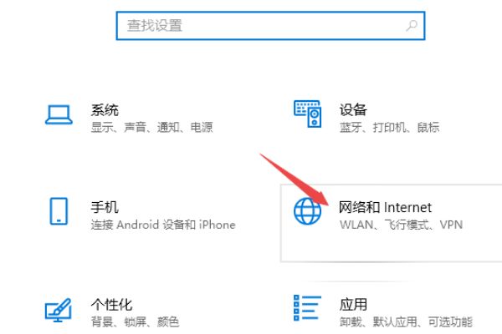Click the 卸载、默认应用、可选功能 description
This screenshot has width=502, height=334.
pos(406,321)
